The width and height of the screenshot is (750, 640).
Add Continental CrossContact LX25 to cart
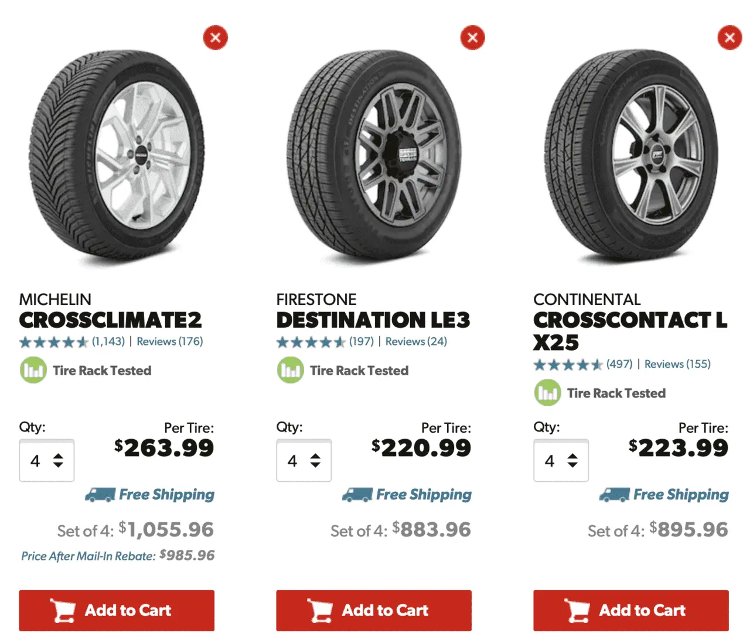point(631,611)
